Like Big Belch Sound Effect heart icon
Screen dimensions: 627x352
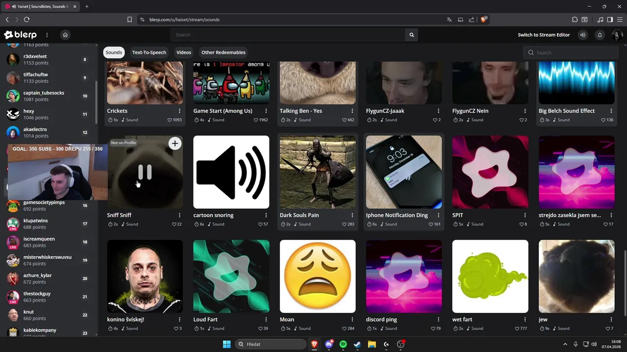[603, 120]
